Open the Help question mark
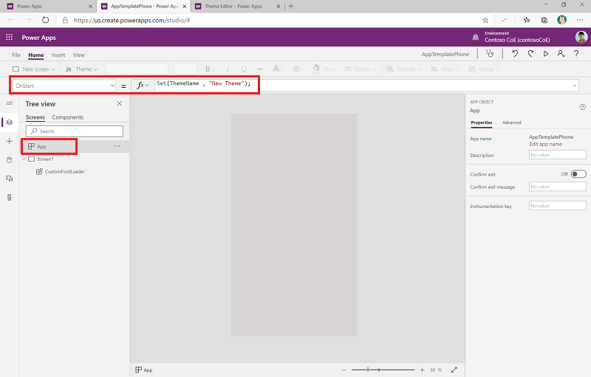591x377 pixels. coord(576,54)
